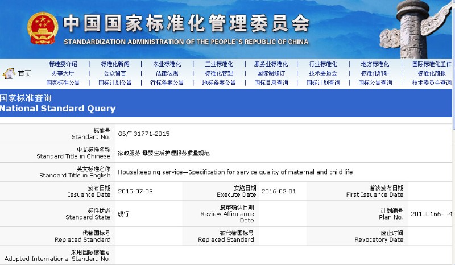Click the Revocatory Date label
455x265 pixels.
pyautogui.click(x=379, y=236)
